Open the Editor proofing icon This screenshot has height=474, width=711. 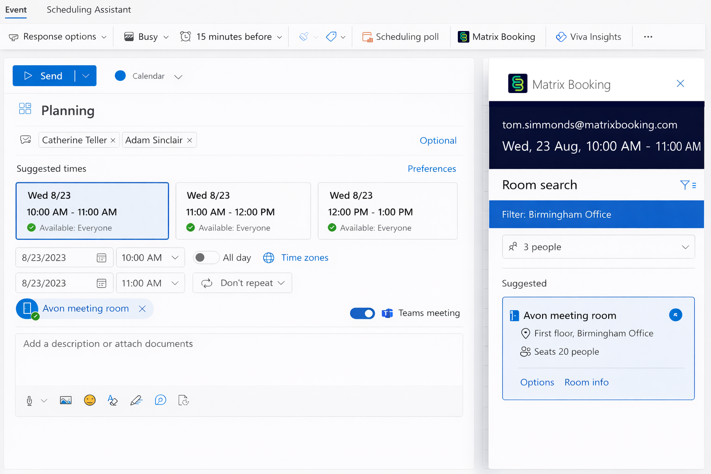(x=160, y=400)
